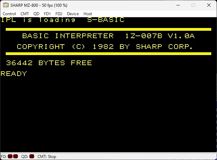Open the Control menu
Image resolution: width=217 pixels, height=160 pixels.
(x=9, y=14)
